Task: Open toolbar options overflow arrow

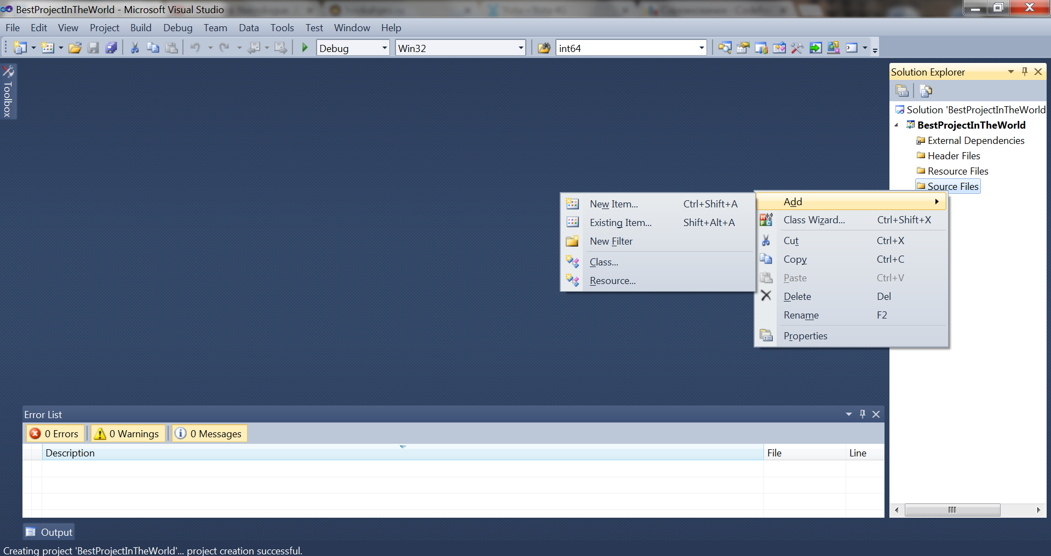Action: click(x=875, y=50)
